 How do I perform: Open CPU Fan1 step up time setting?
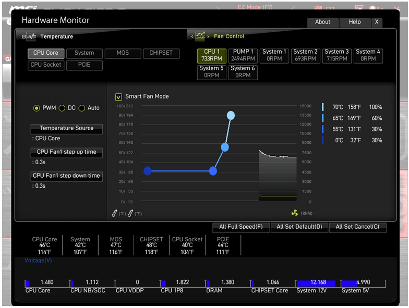[67, 152]
